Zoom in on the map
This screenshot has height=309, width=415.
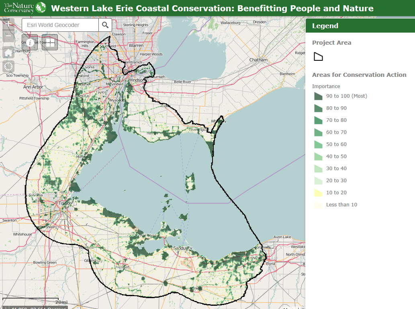[x=8, y=25]
